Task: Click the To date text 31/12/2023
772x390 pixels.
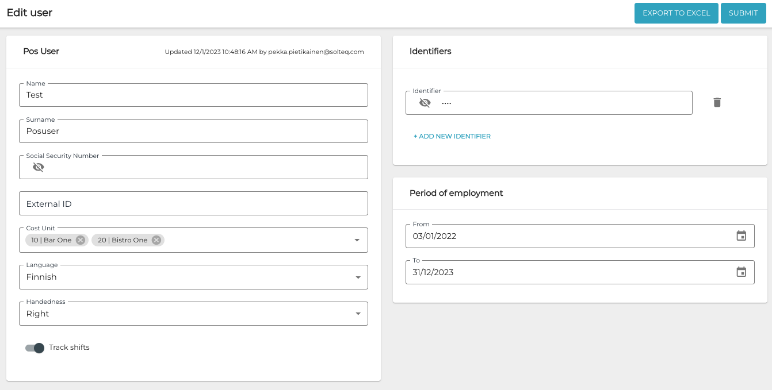Action: (433, 272)
